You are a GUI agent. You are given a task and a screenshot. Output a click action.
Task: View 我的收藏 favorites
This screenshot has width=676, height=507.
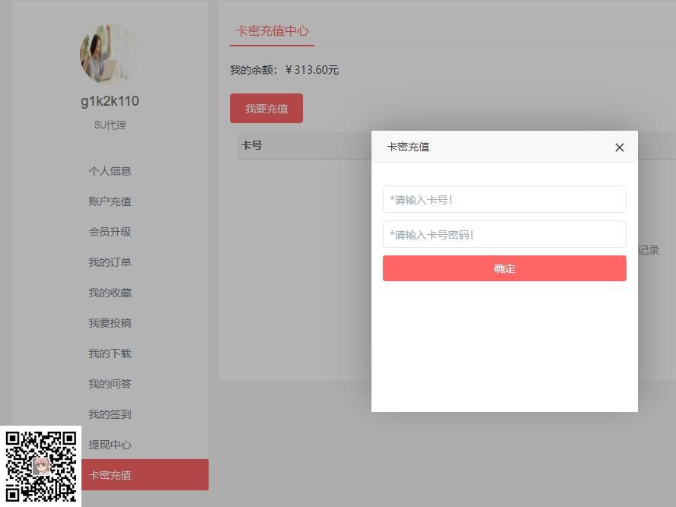pos(108,293)
